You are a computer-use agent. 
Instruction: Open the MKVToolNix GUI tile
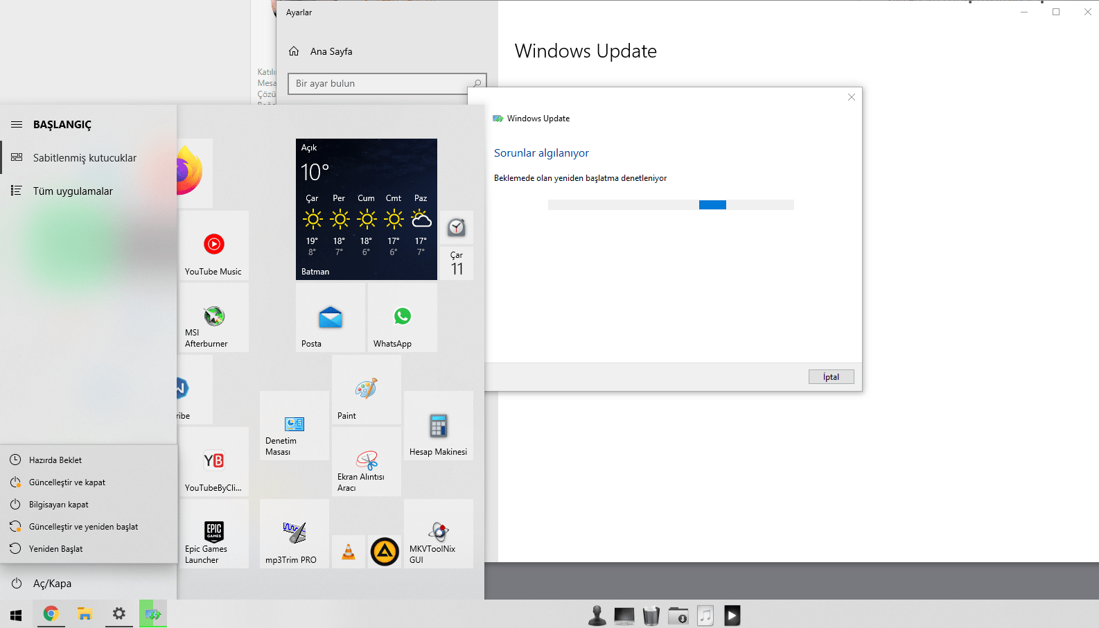439,534
